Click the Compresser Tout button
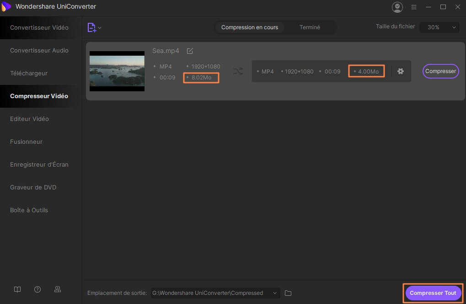466x304 pixels. 433,293
